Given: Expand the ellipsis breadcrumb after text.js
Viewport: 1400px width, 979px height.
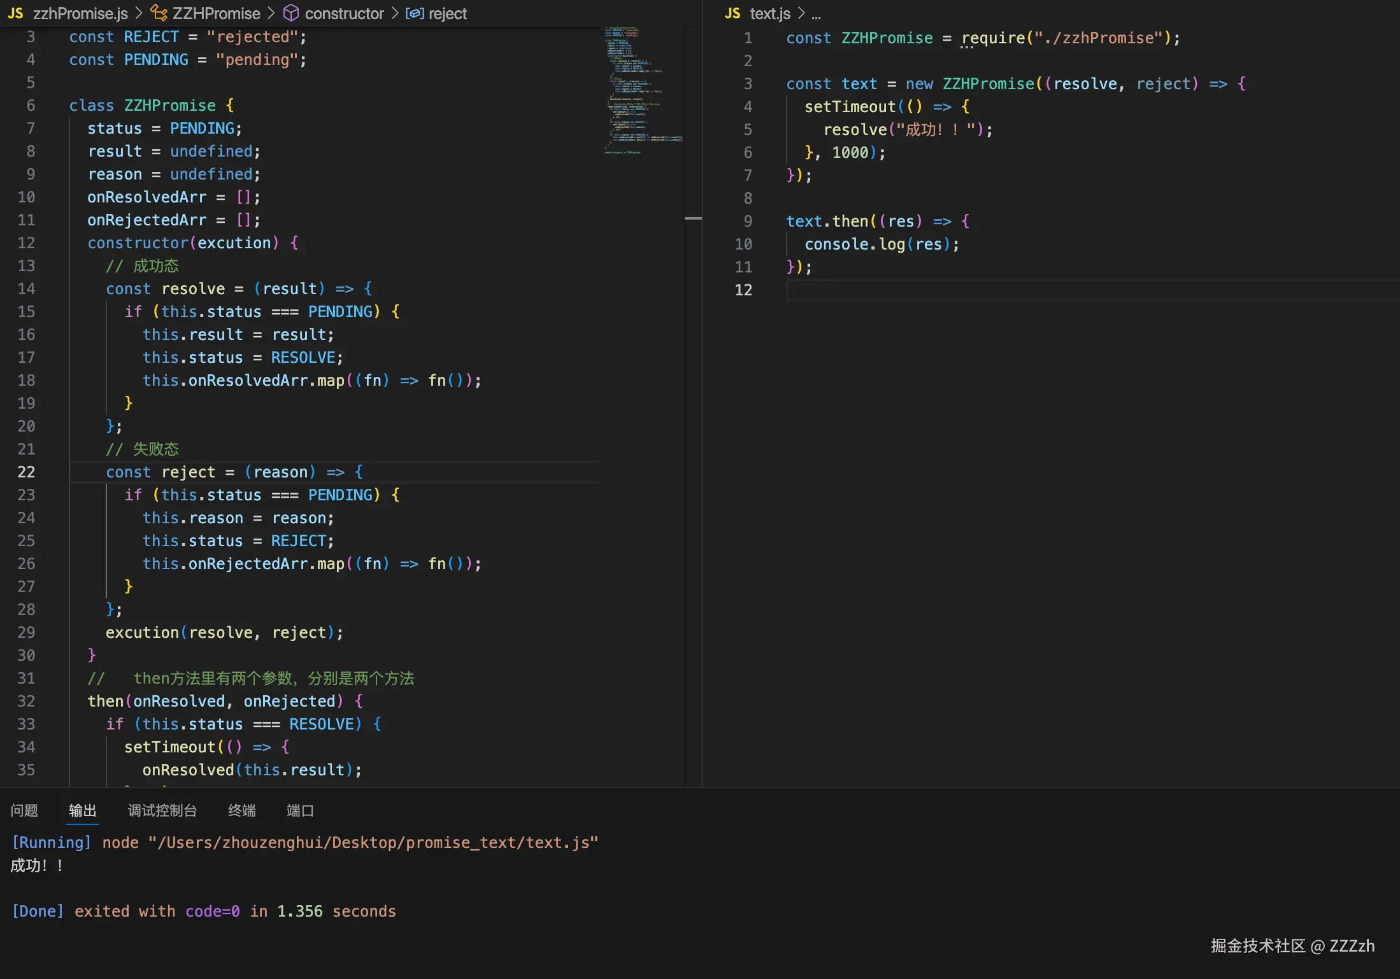Looking at the screenshot, I should click(x=816, y=15).
